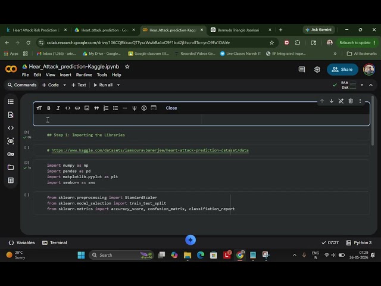Open the Help menu
This screenshot has height=286, width=381.
point(117,75)
